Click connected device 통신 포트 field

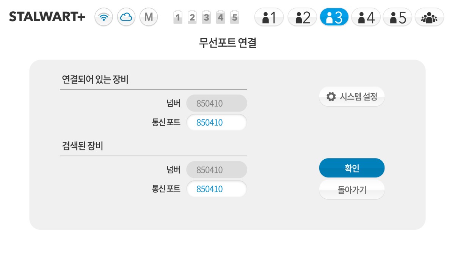tap(217, 123)
